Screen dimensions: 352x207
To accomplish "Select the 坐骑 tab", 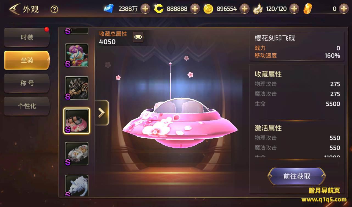I will coord(27,60).
